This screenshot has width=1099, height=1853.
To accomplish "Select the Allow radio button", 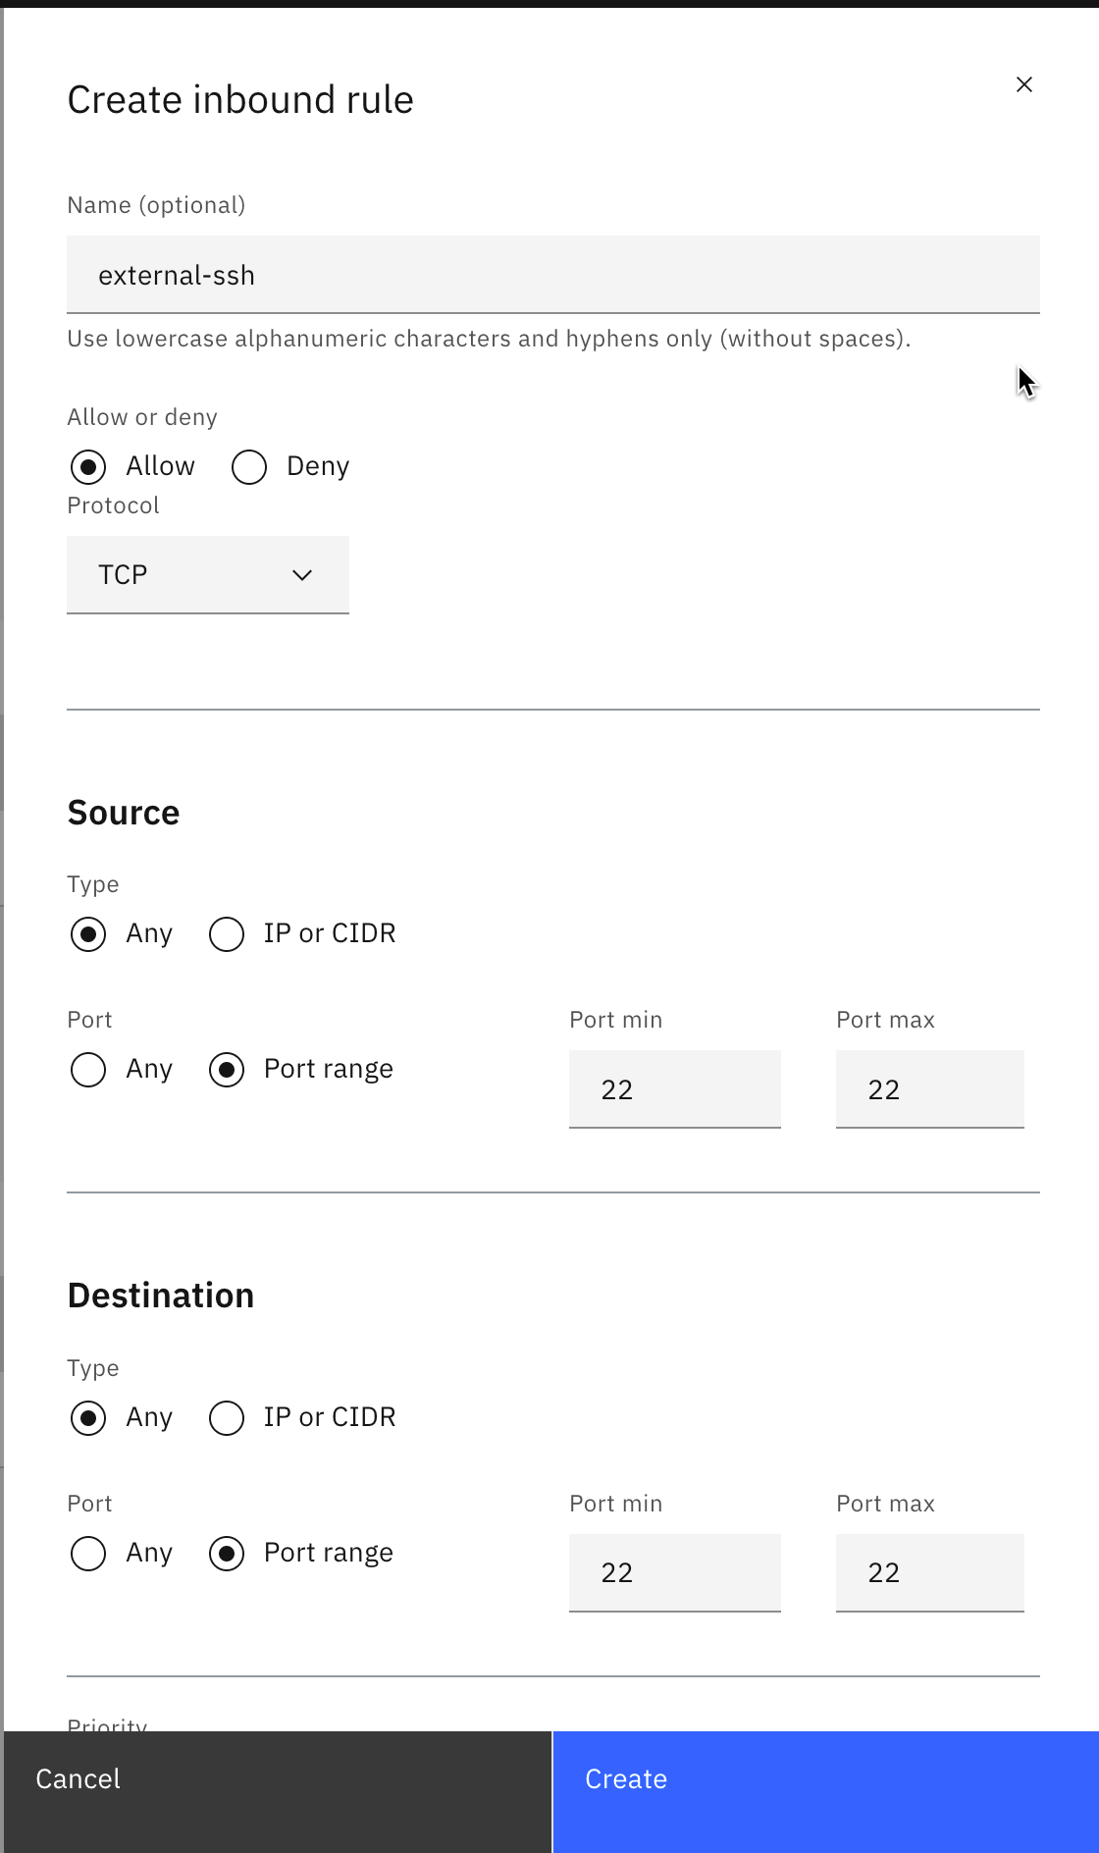I will (x=88, y=467).
